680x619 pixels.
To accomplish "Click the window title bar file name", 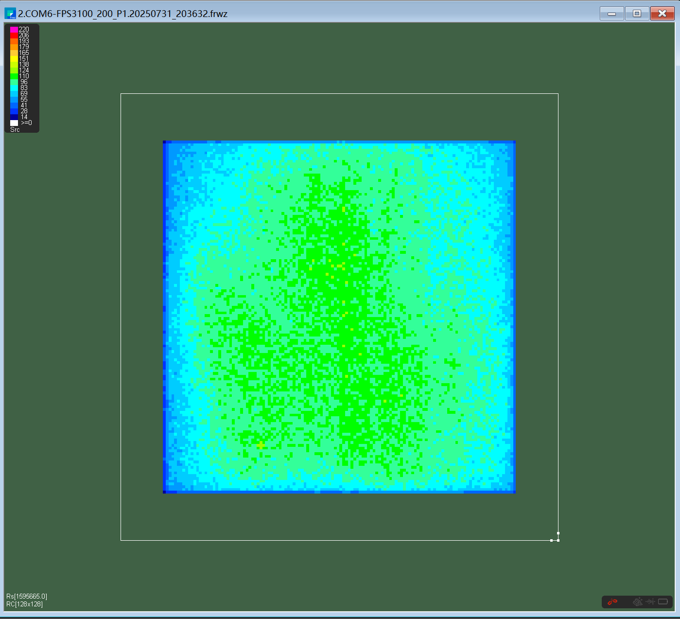I will click(123, 14).
